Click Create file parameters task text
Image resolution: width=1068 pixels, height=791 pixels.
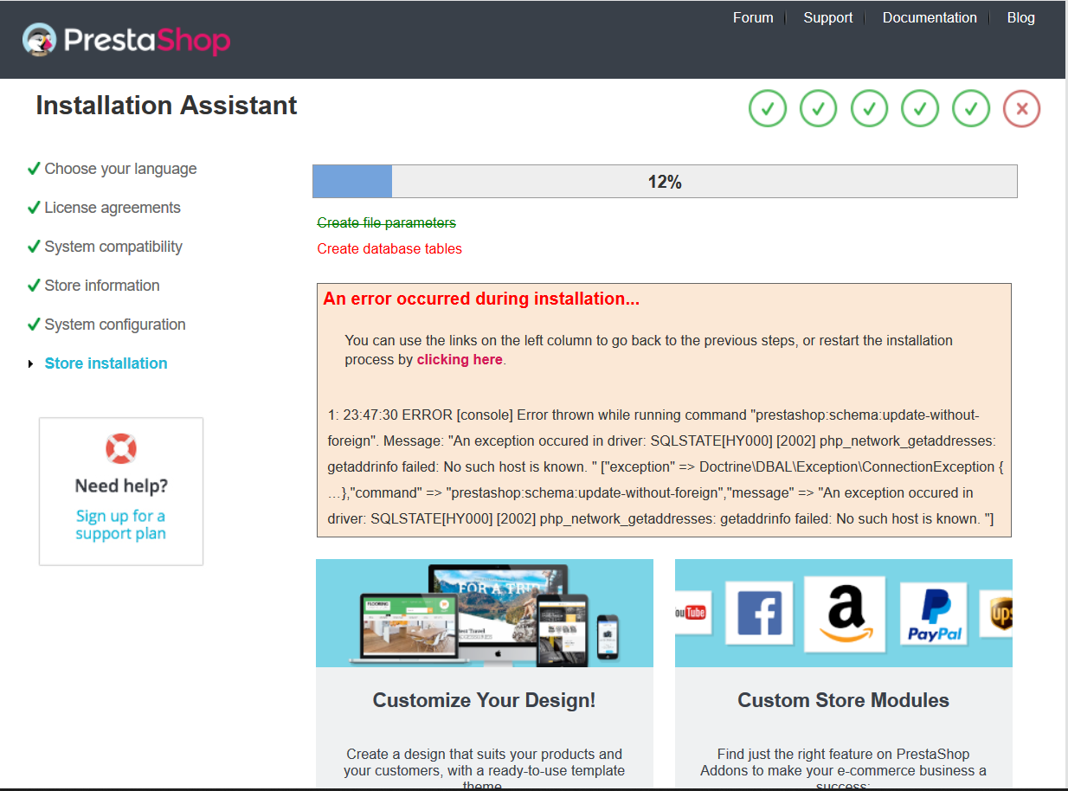(x=387, y=222)
